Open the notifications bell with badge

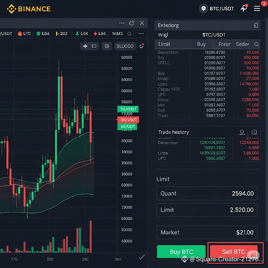coord(244,8)
